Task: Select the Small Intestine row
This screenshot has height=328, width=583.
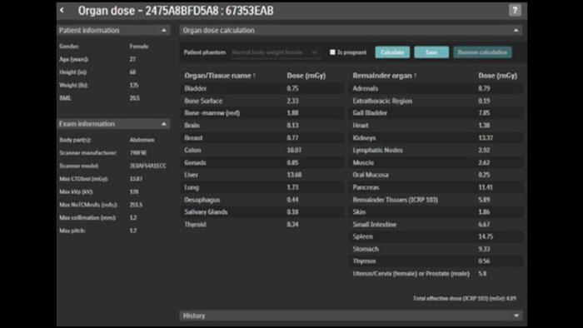Action: (436, 225)
